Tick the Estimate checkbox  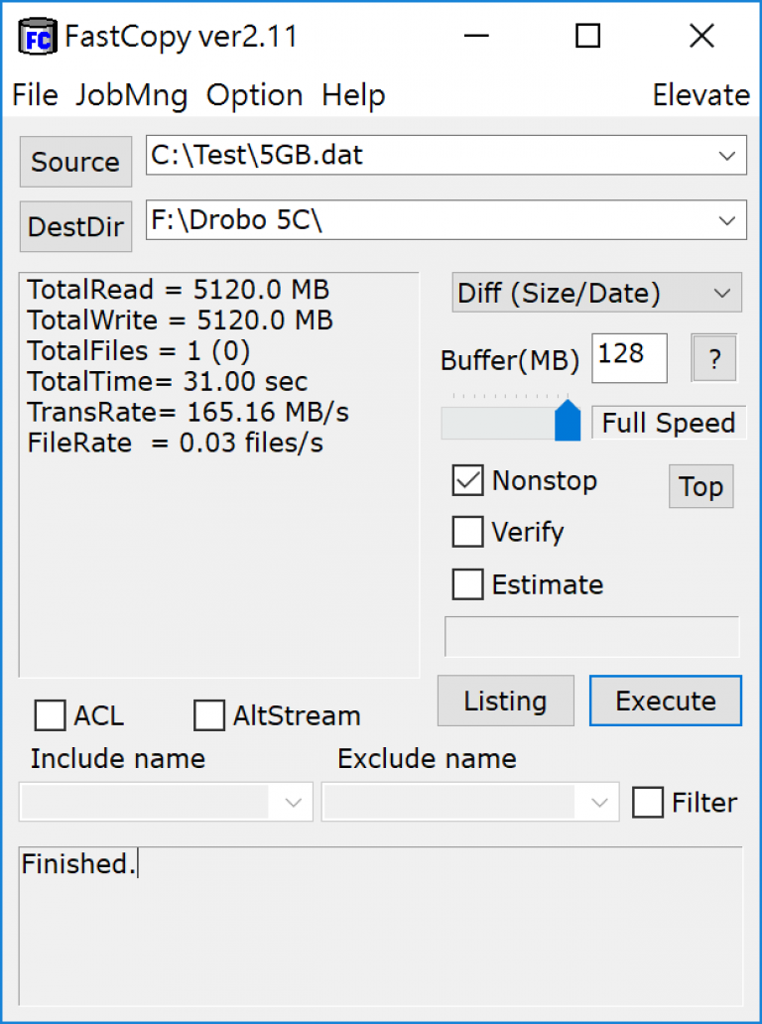[x=467, y=583]
